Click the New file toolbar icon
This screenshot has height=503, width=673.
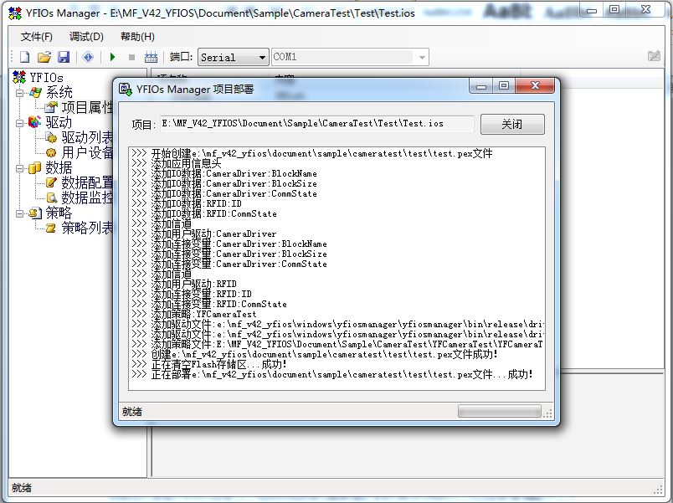(x=24, y=57)
